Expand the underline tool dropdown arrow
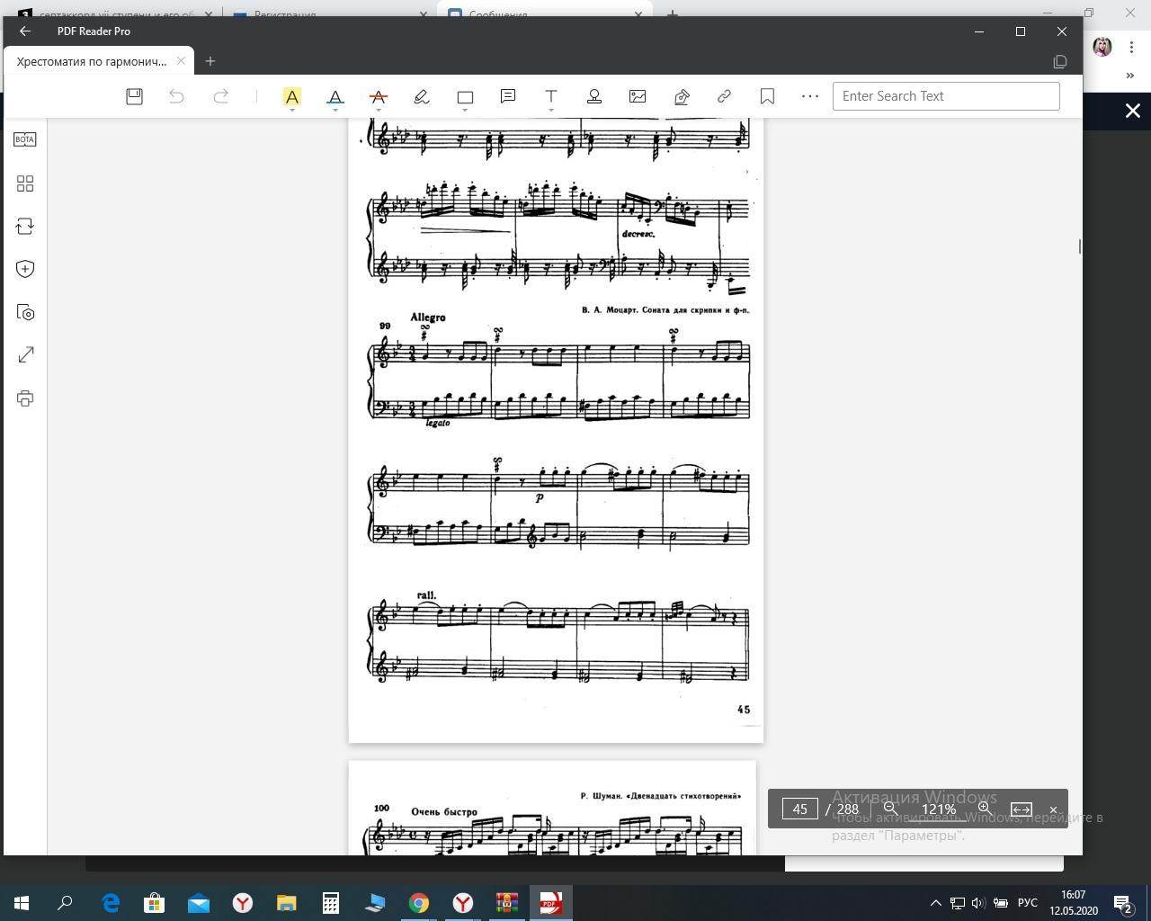 335,110
